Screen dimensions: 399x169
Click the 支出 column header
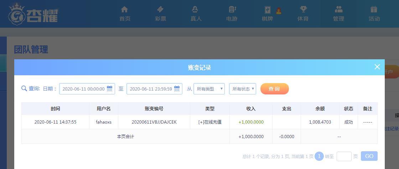point(286,109)
